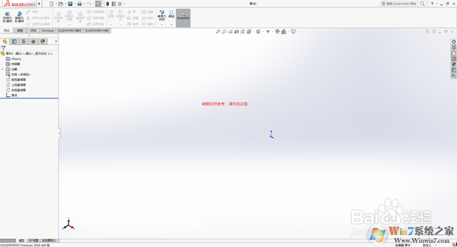Image resolution: width=457 pixels, height=247 pixels.
Task: Open the Options gear icon
Action: pyautogui.click(x=119, y=4)
